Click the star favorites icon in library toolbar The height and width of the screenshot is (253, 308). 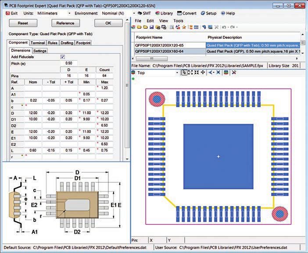[184, 27]
